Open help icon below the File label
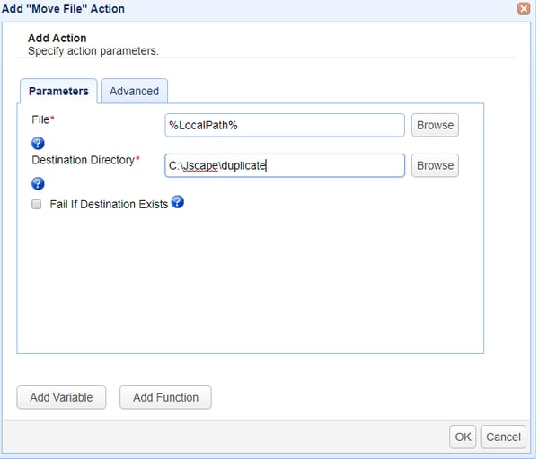 coord(38,143)
